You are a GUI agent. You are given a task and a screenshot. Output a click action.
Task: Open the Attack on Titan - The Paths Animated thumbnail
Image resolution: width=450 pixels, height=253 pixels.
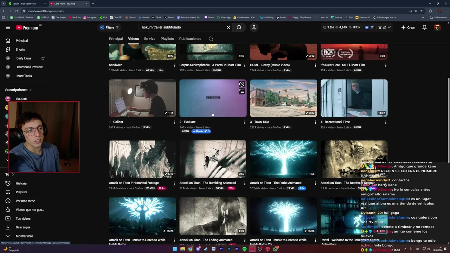(x=283, y=159)
